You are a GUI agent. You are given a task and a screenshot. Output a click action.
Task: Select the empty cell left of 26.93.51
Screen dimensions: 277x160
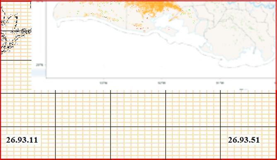tap(193, 143)
